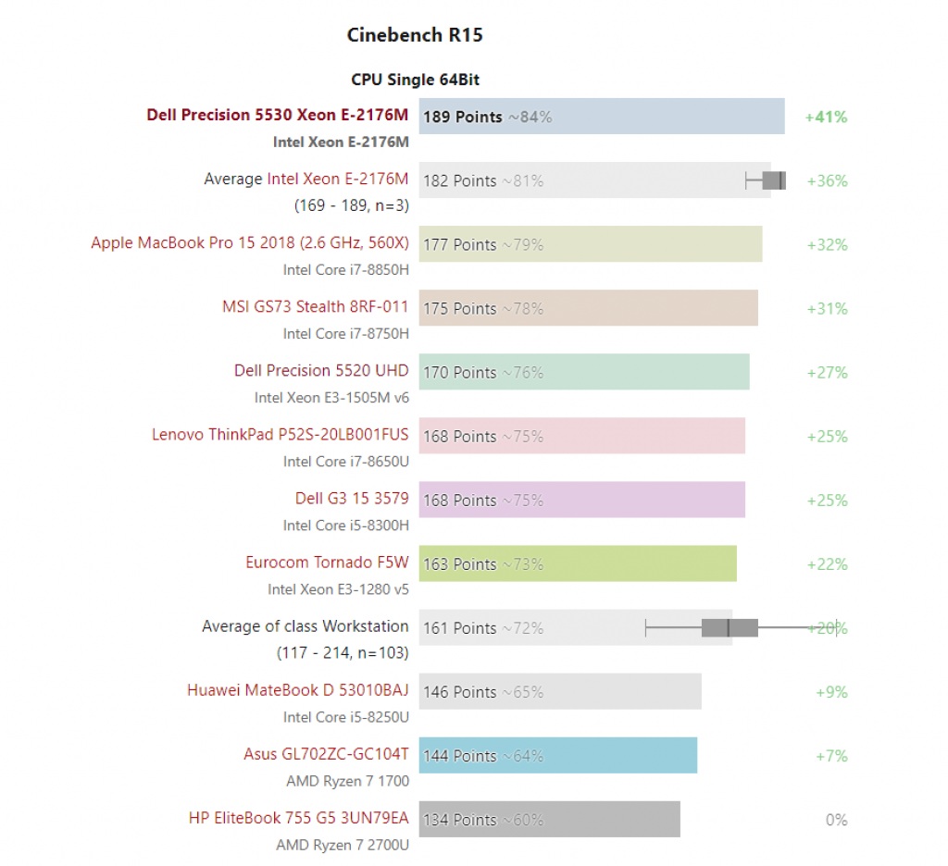The image size is (948, 866).
Task: Open HP EliteBook 755 G5 3UN79EA link
Action: pos(299,818)
